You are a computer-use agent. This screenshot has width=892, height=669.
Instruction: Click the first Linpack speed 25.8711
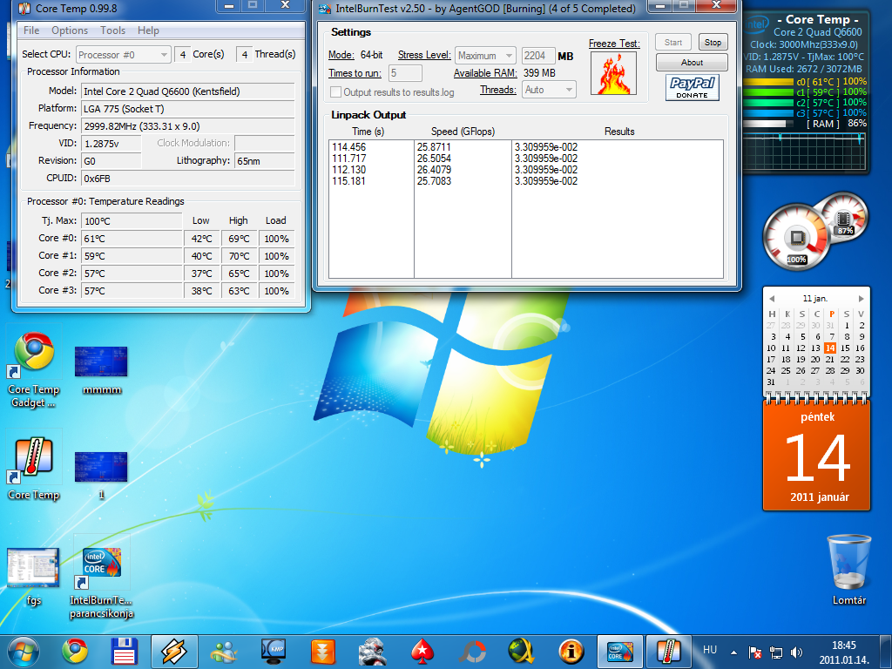click(434, 146)
